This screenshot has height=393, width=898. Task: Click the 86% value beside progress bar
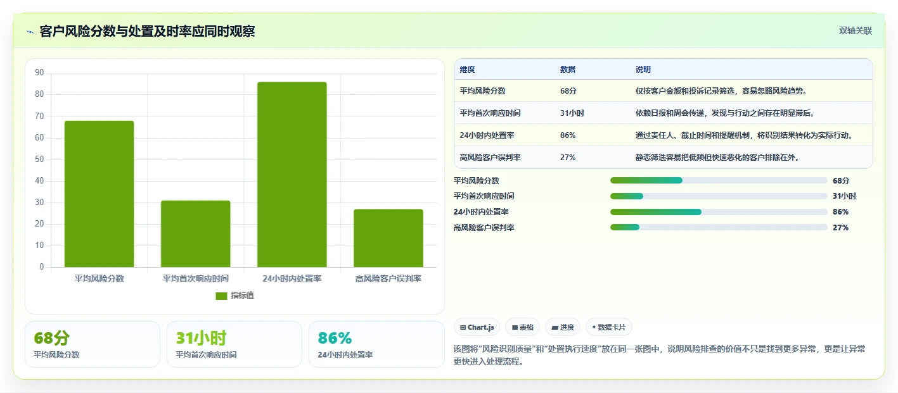point(840,211)
